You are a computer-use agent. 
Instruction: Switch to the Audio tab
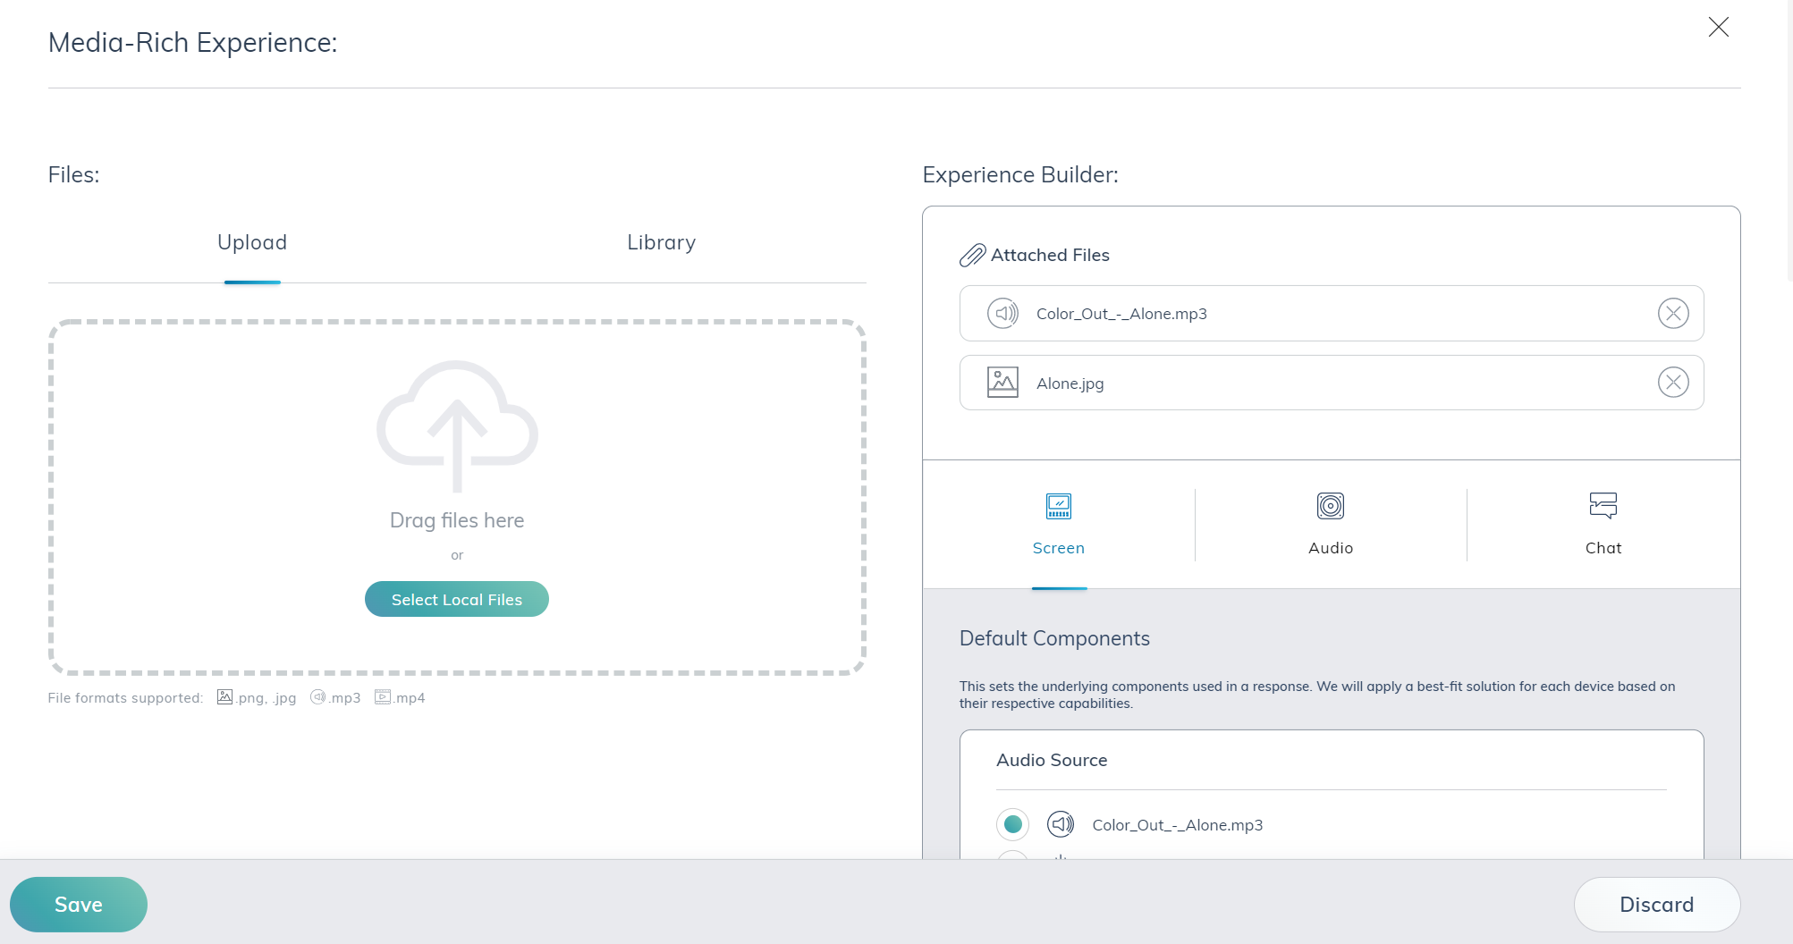click(1331, 524)
